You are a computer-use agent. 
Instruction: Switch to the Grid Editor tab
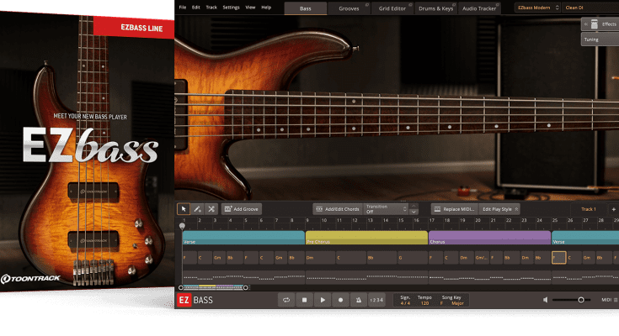coord(392,8)
